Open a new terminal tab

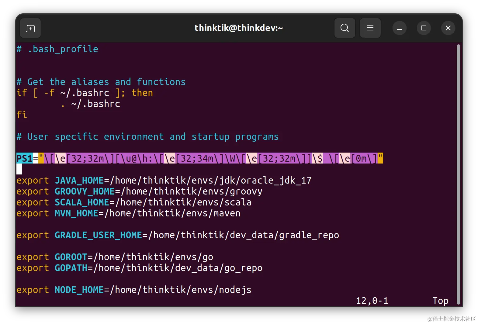pyautogui.click(x=30, y=28)
